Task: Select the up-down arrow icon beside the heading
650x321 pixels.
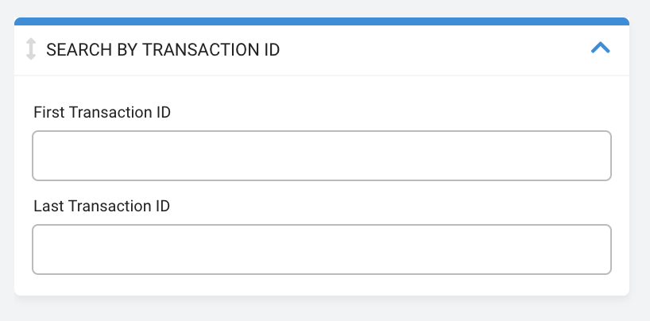Action: [x=31, y=49]
